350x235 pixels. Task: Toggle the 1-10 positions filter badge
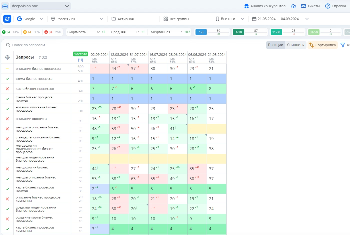(238, 32)
